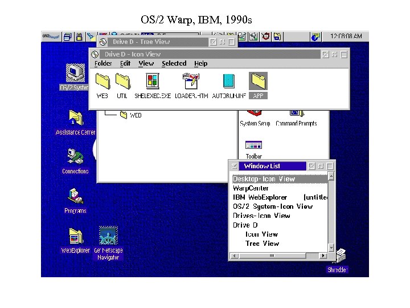The width and height of the screenshot is (410, 308).
Task: Open the Edit menu
Action: 125,63
